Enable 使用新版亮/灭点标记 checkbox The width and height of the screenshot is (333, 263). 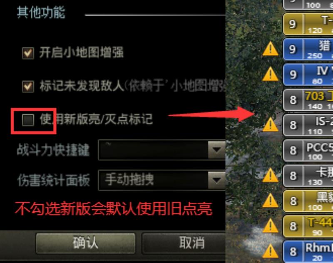(28, 120)
